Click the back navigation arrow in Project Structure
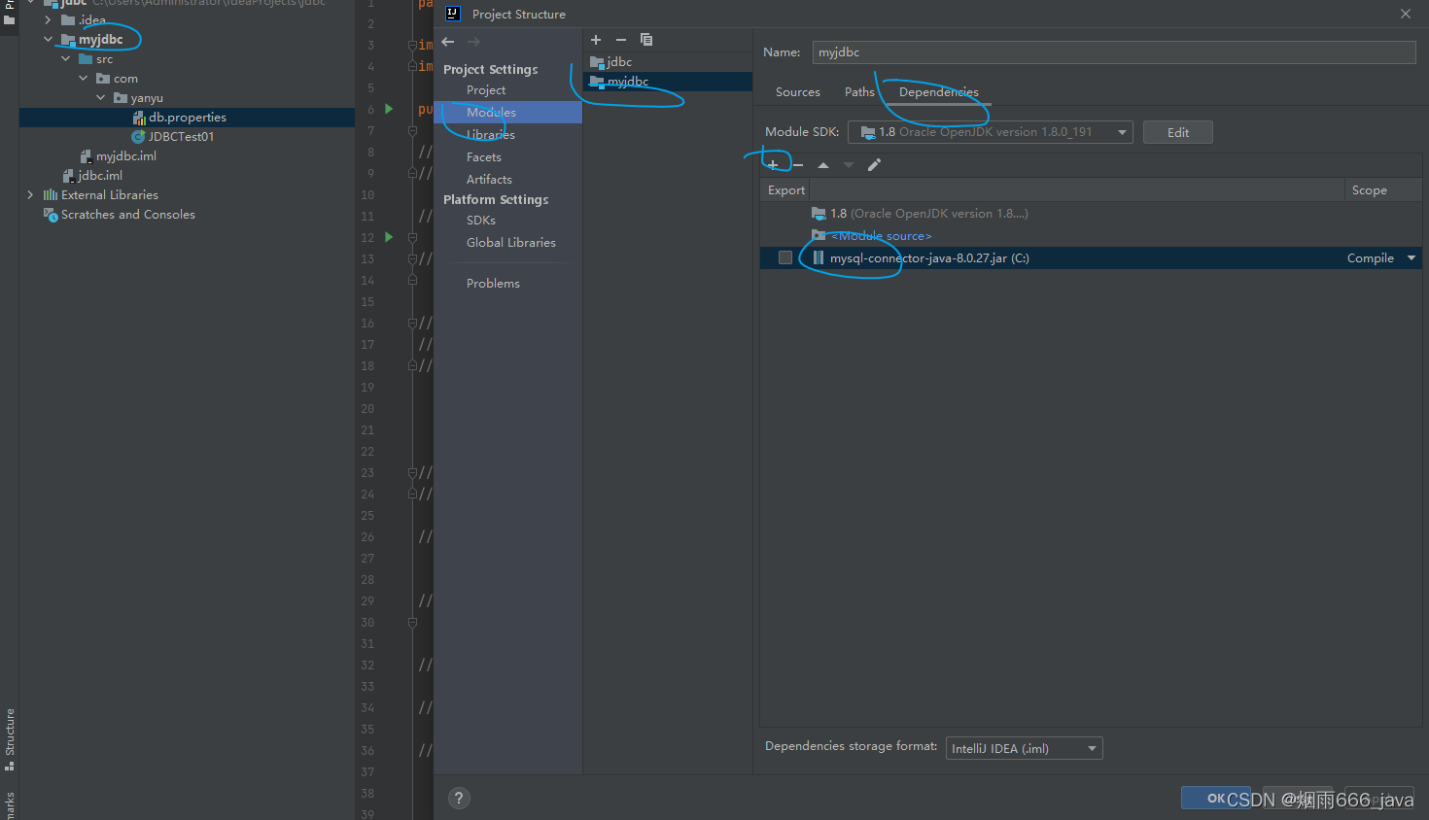This screenshot has height=820, width=1429. point(447,42)
